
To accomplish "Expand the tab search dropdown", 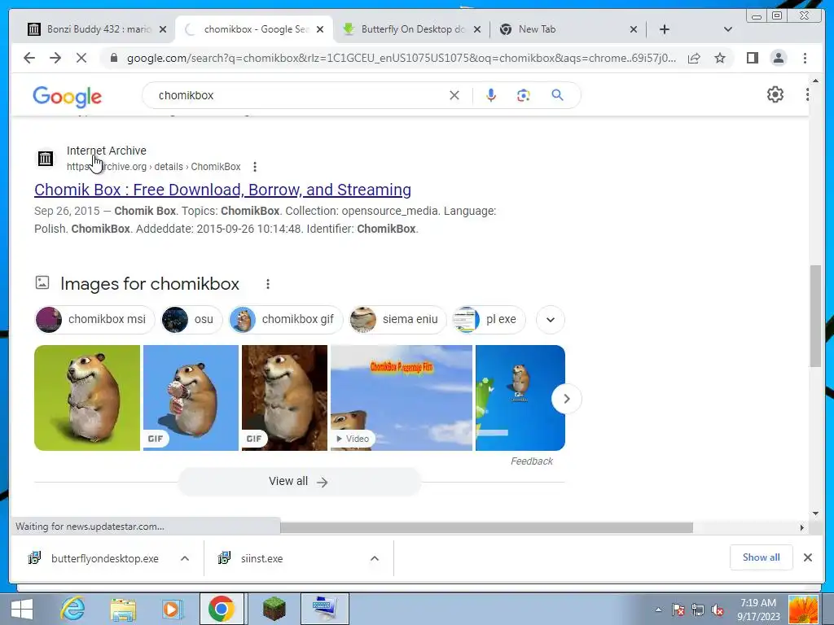I will coord(728,29).
